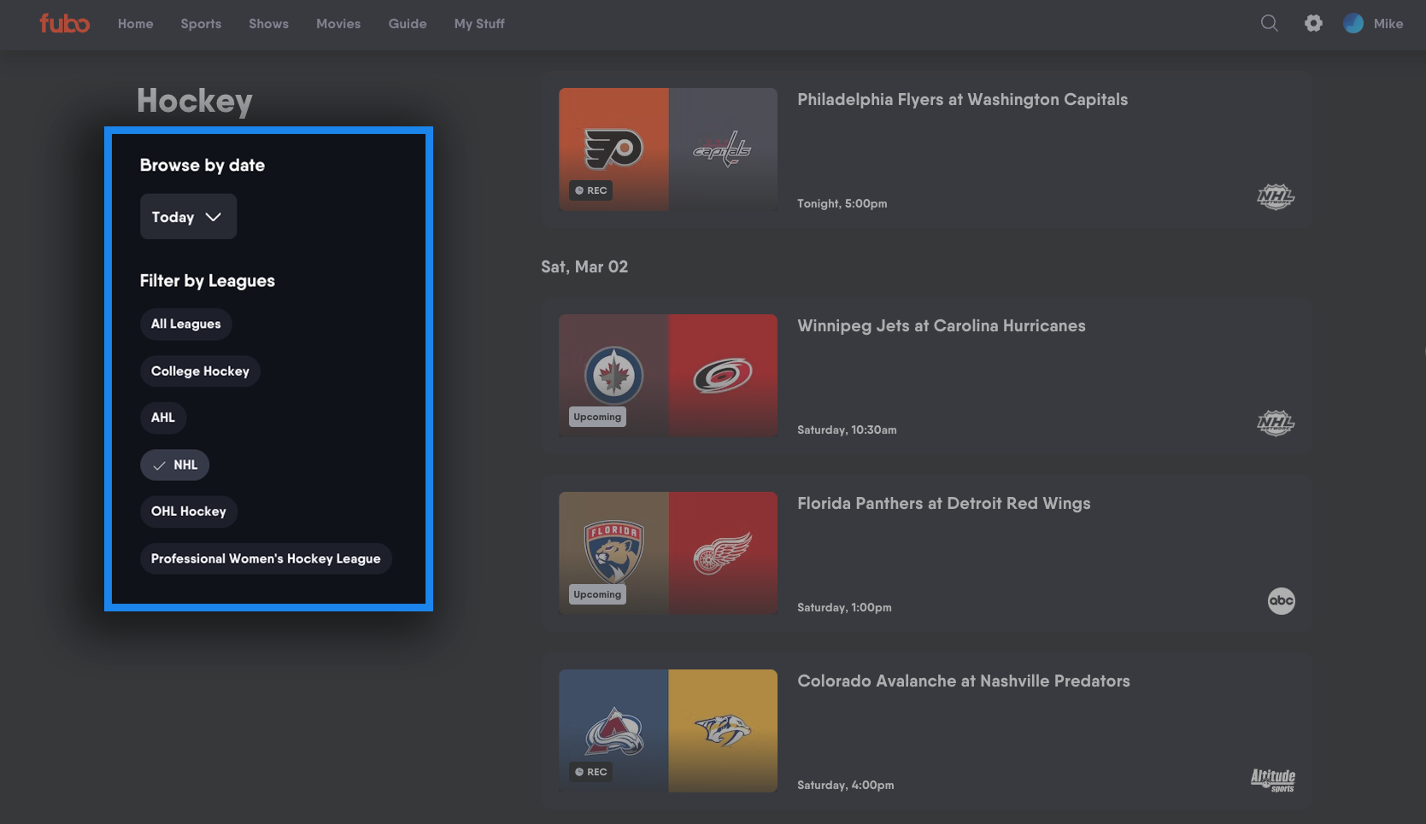Open the search magnifier icon
Screen dimensions: 1426x824
click(x=1269, y=23)
